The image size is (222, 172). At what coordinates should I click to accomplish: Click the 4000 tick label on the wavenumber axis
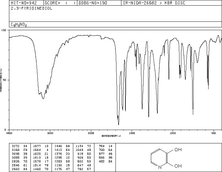pos(9,133)
